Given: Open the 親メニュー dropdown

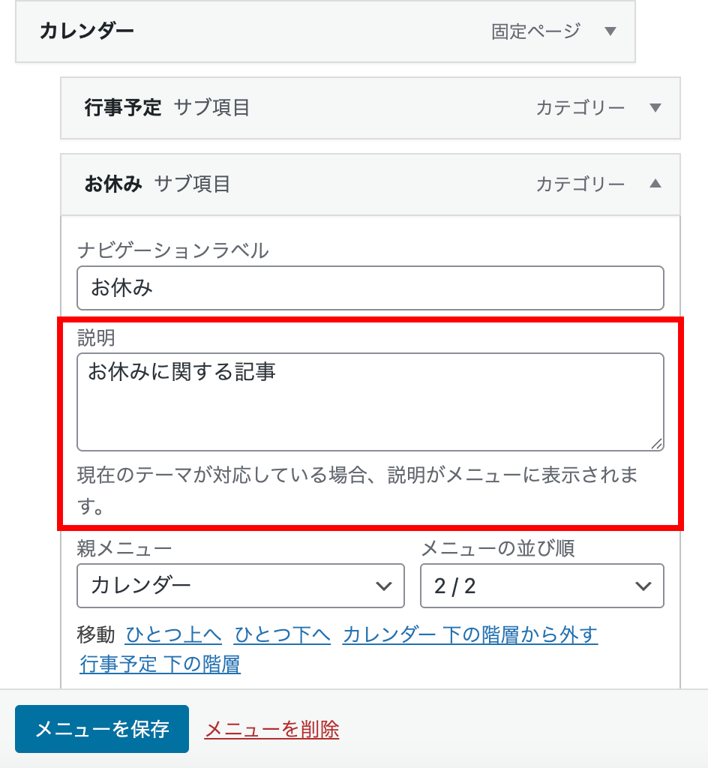Looking at the screenshot, I should click(240, 586).
